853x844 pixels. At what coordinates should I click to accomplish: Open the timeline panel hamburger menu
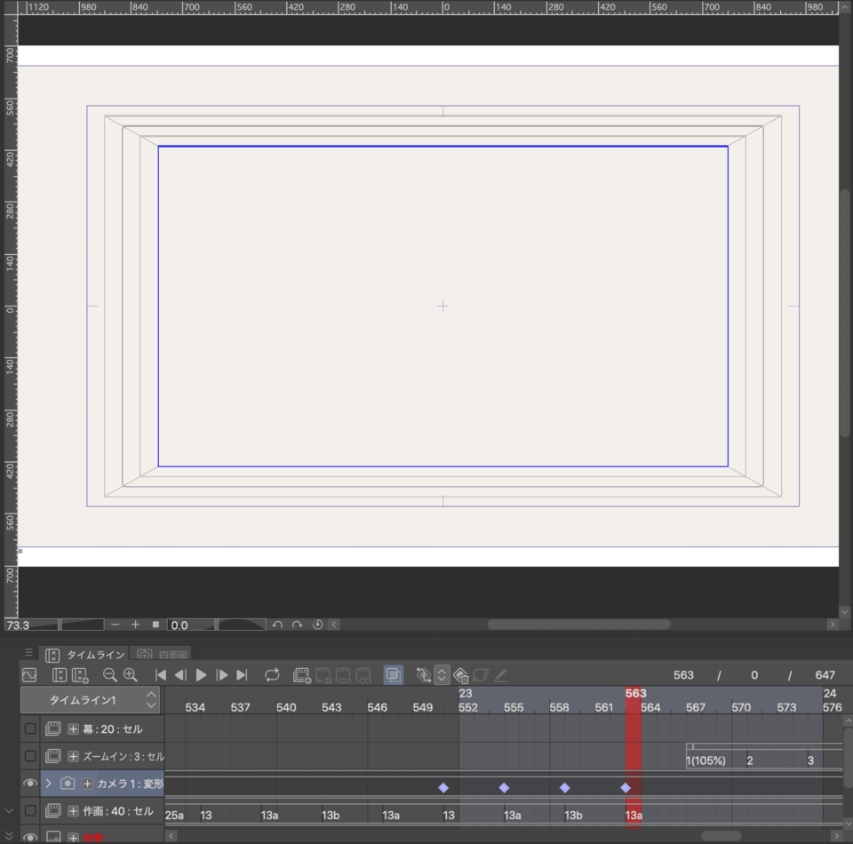coord(29,653)
